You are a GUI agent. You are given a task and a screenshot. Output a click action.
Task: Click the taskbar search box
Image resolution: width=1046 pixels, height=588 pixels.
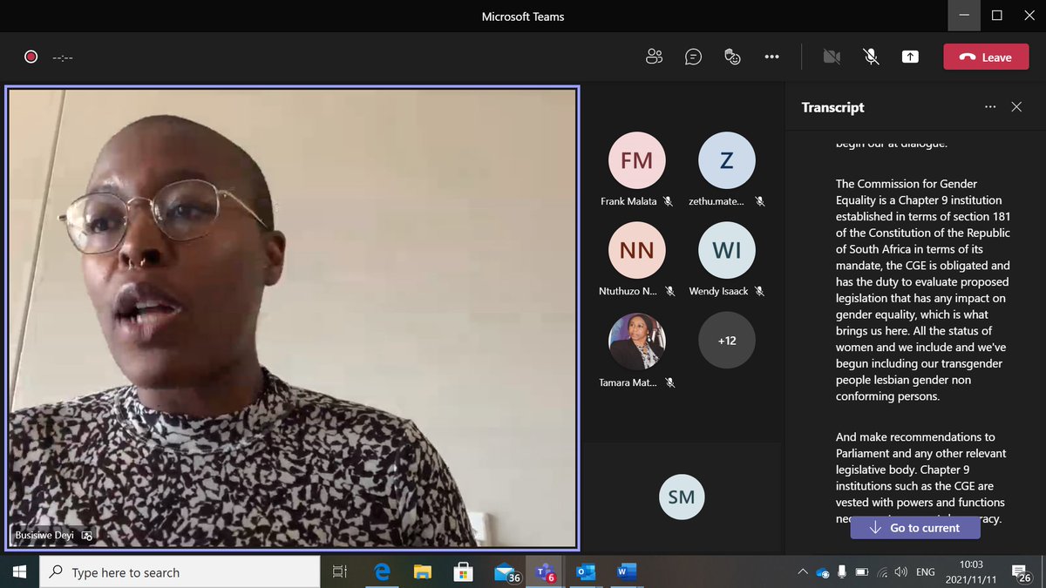coord(180,572)
